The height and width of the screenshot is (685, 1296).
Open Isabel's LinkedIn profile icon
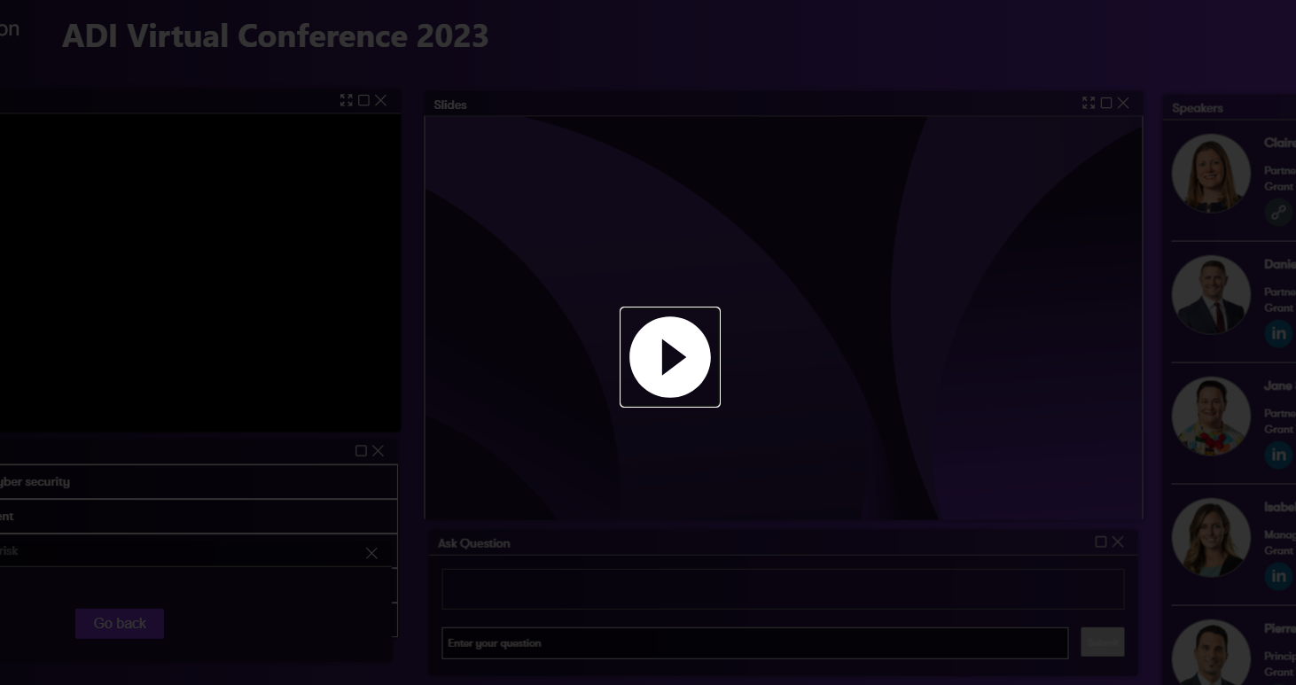click(x=1277, y=576)
